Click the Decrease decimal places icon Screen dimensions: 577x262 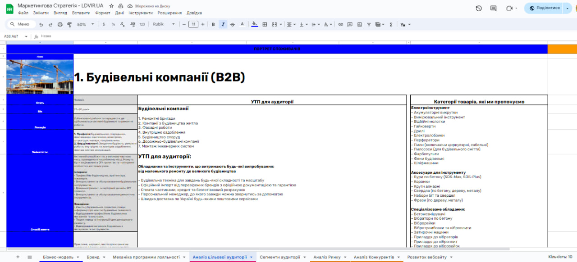[123, 24]
